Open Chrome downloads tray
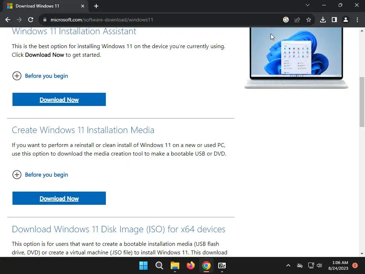Viewport: 365px width, 274px height. point(323,20)
